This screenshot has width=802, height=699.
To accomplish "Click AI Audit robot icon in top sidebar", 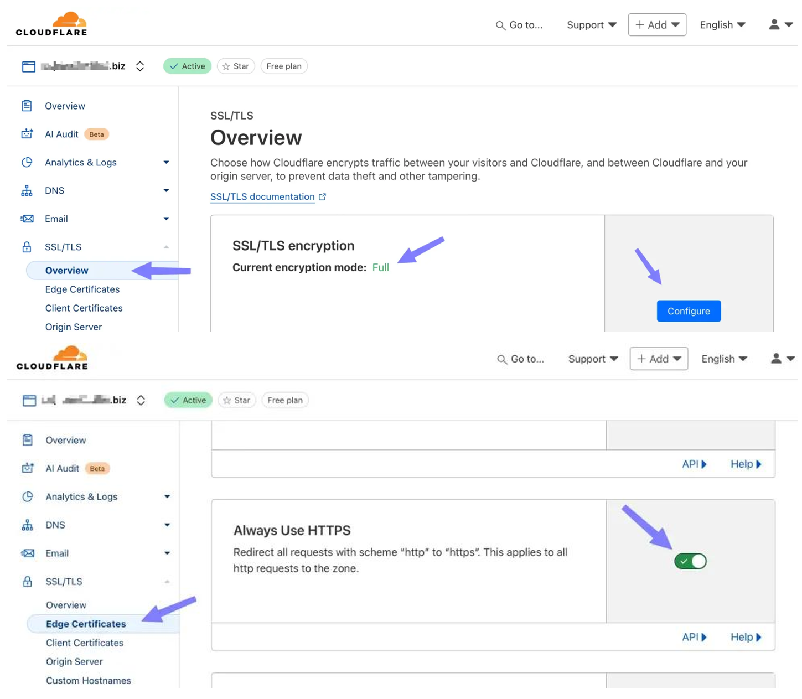I will (27, 134).
